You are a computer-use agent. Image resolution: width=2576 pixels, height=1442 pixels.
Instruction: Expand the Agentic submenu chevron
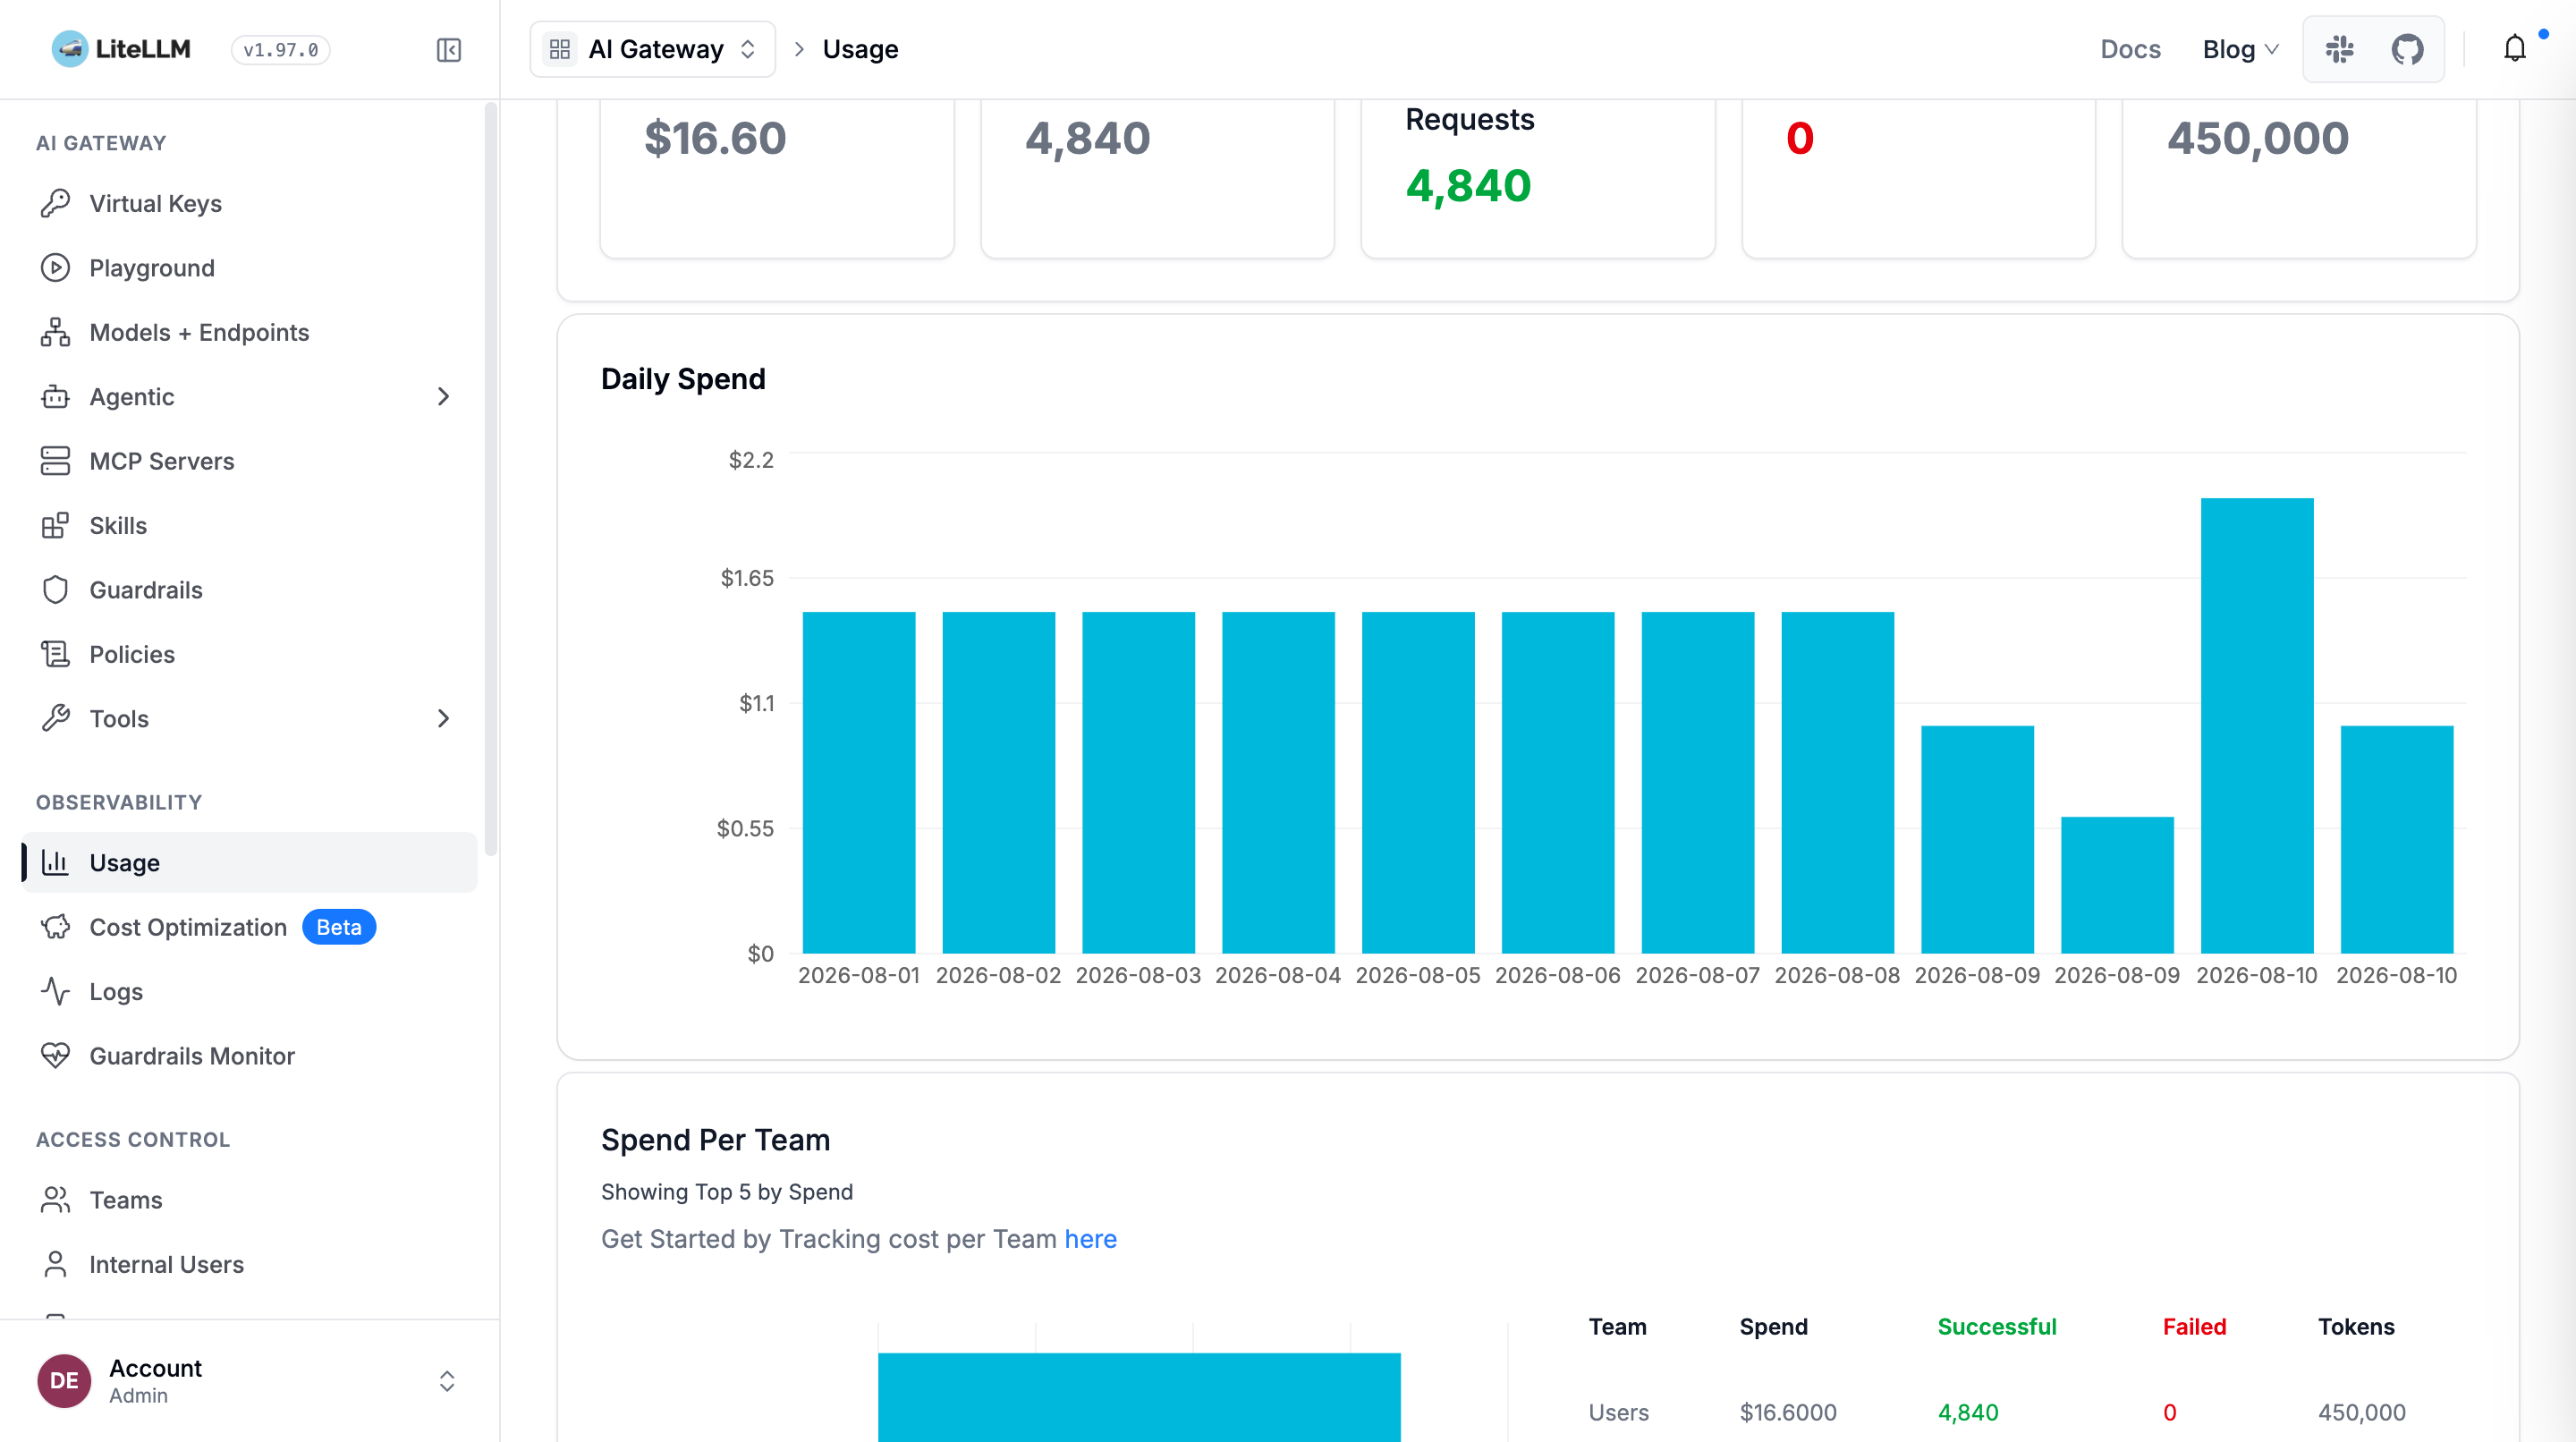pos(444,397)
